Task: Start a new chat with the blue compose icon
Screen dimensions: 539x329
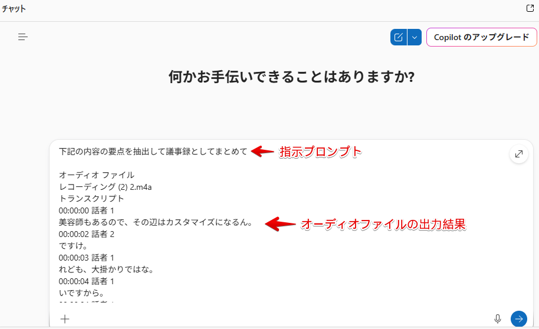Action: (399, 37)
